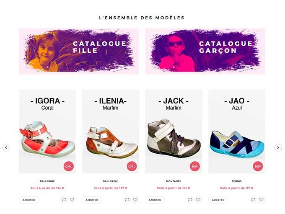The image size is (285, 214).
Task: Add JAO Azul to wishlist with heart icon
Action: 262,200
